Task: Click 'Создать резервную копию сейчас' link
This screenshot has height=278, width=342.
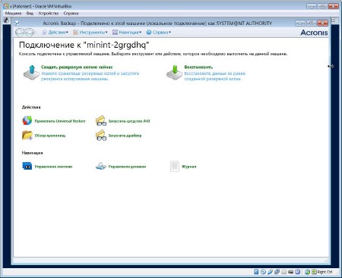Action: point(77,67)
